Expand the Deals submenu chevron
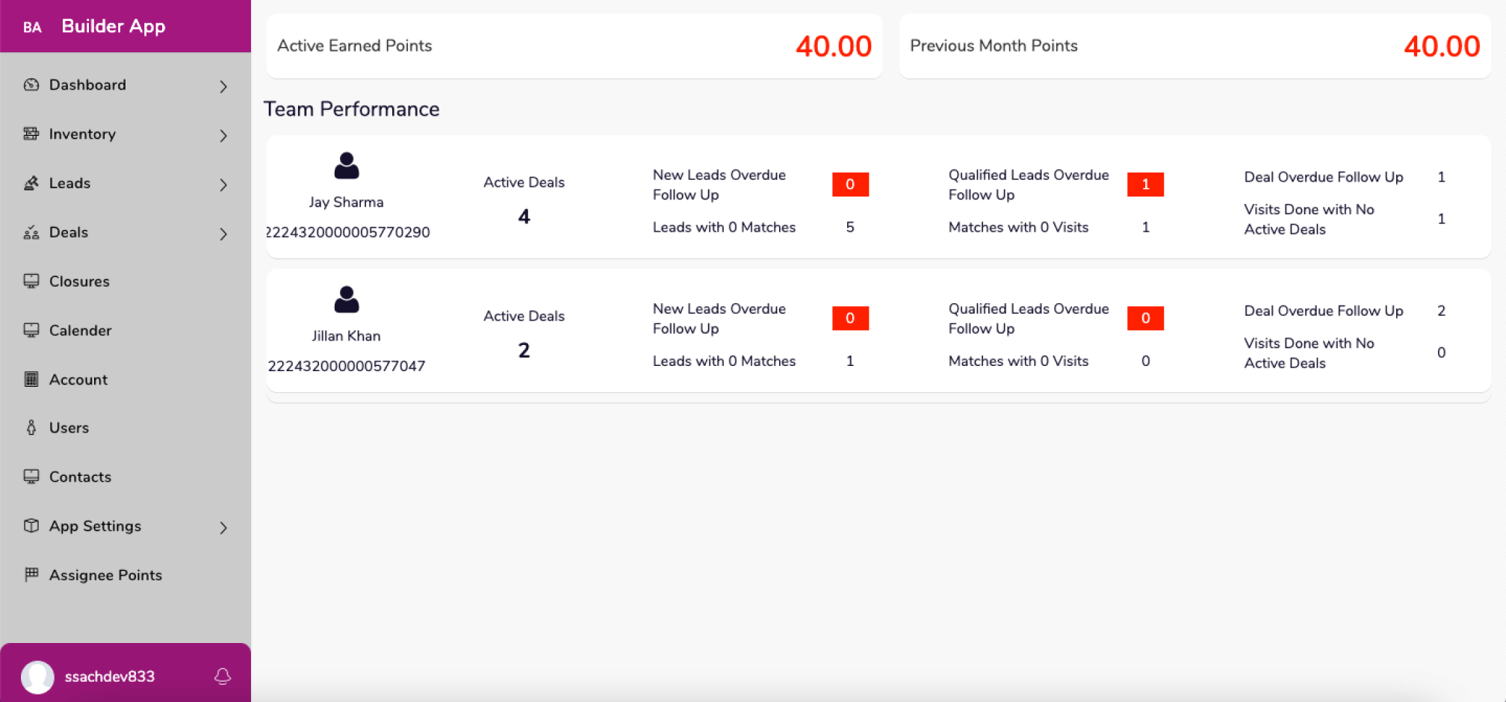 point(223,234)
